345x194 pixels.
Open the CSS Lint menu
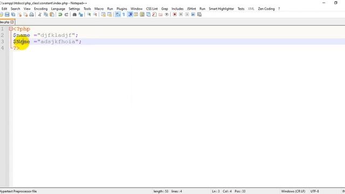click(x=152, y=9)
